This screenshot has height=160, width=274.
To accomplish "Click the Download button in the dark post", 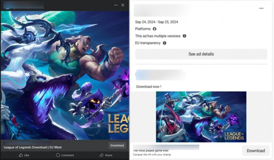I will (x=117, y=145).
